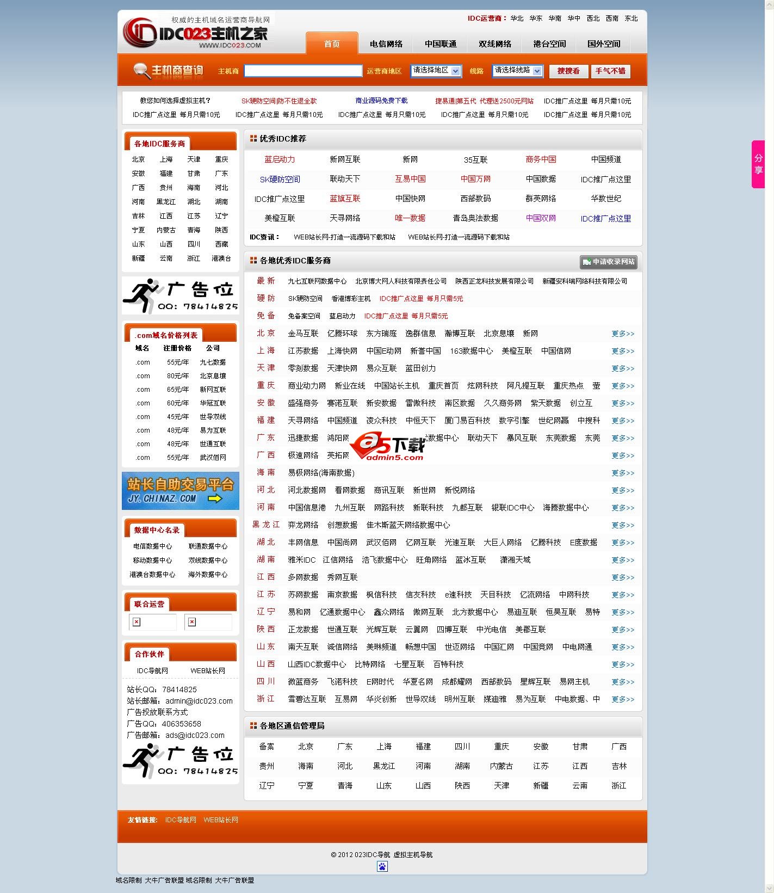774x893 pixels.
Task: Show 更多>> for the 广东 row
Action: pyautogui.click(x=623, y=438)
